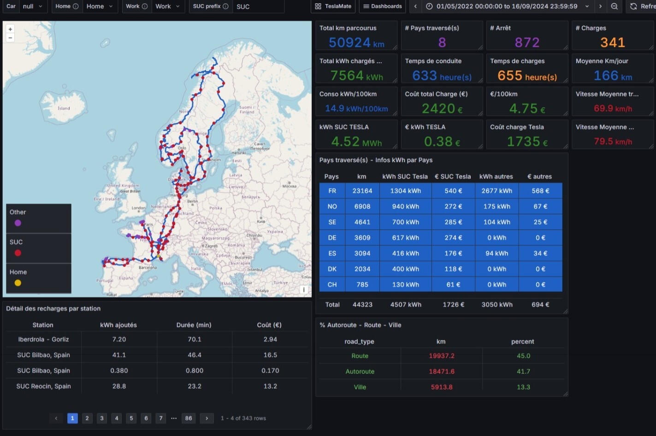Jump to last page 86 of stations table

point(189,418)
